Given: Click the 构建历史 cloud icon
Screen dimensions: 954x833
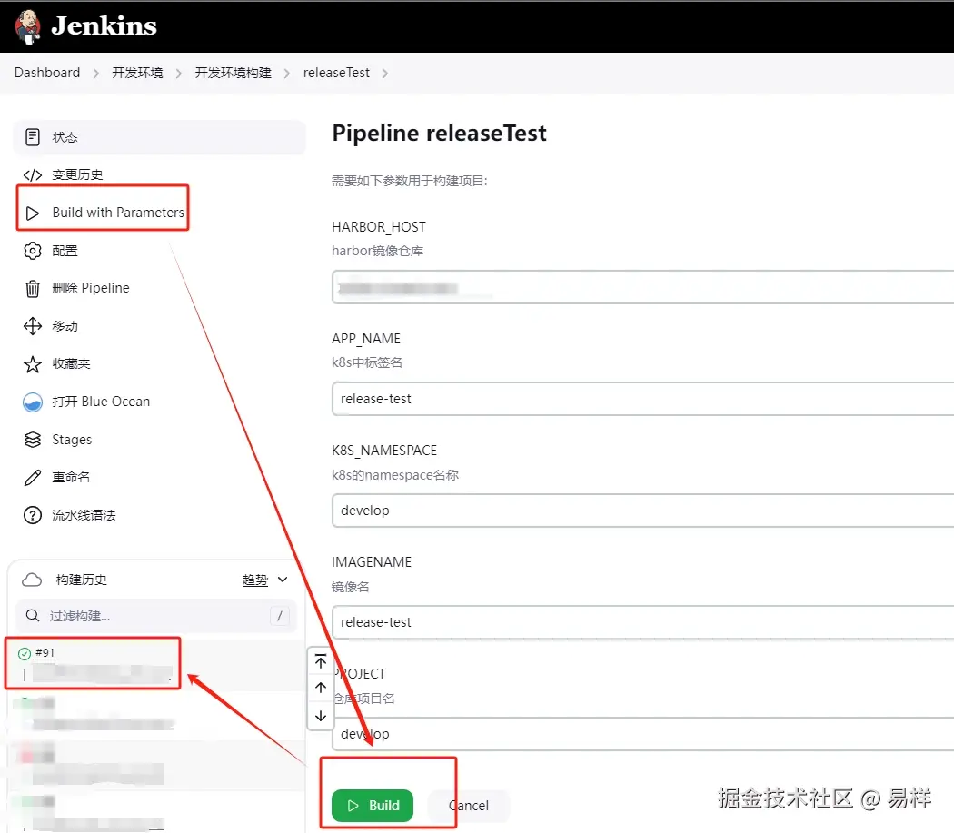Looking at the screenshot, I should pyautogui.click(x=32, y=580).
